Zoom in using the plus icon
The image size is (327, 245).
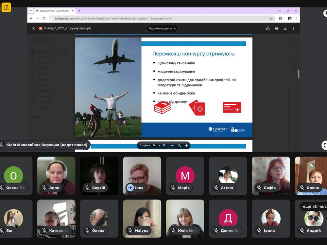186,145
